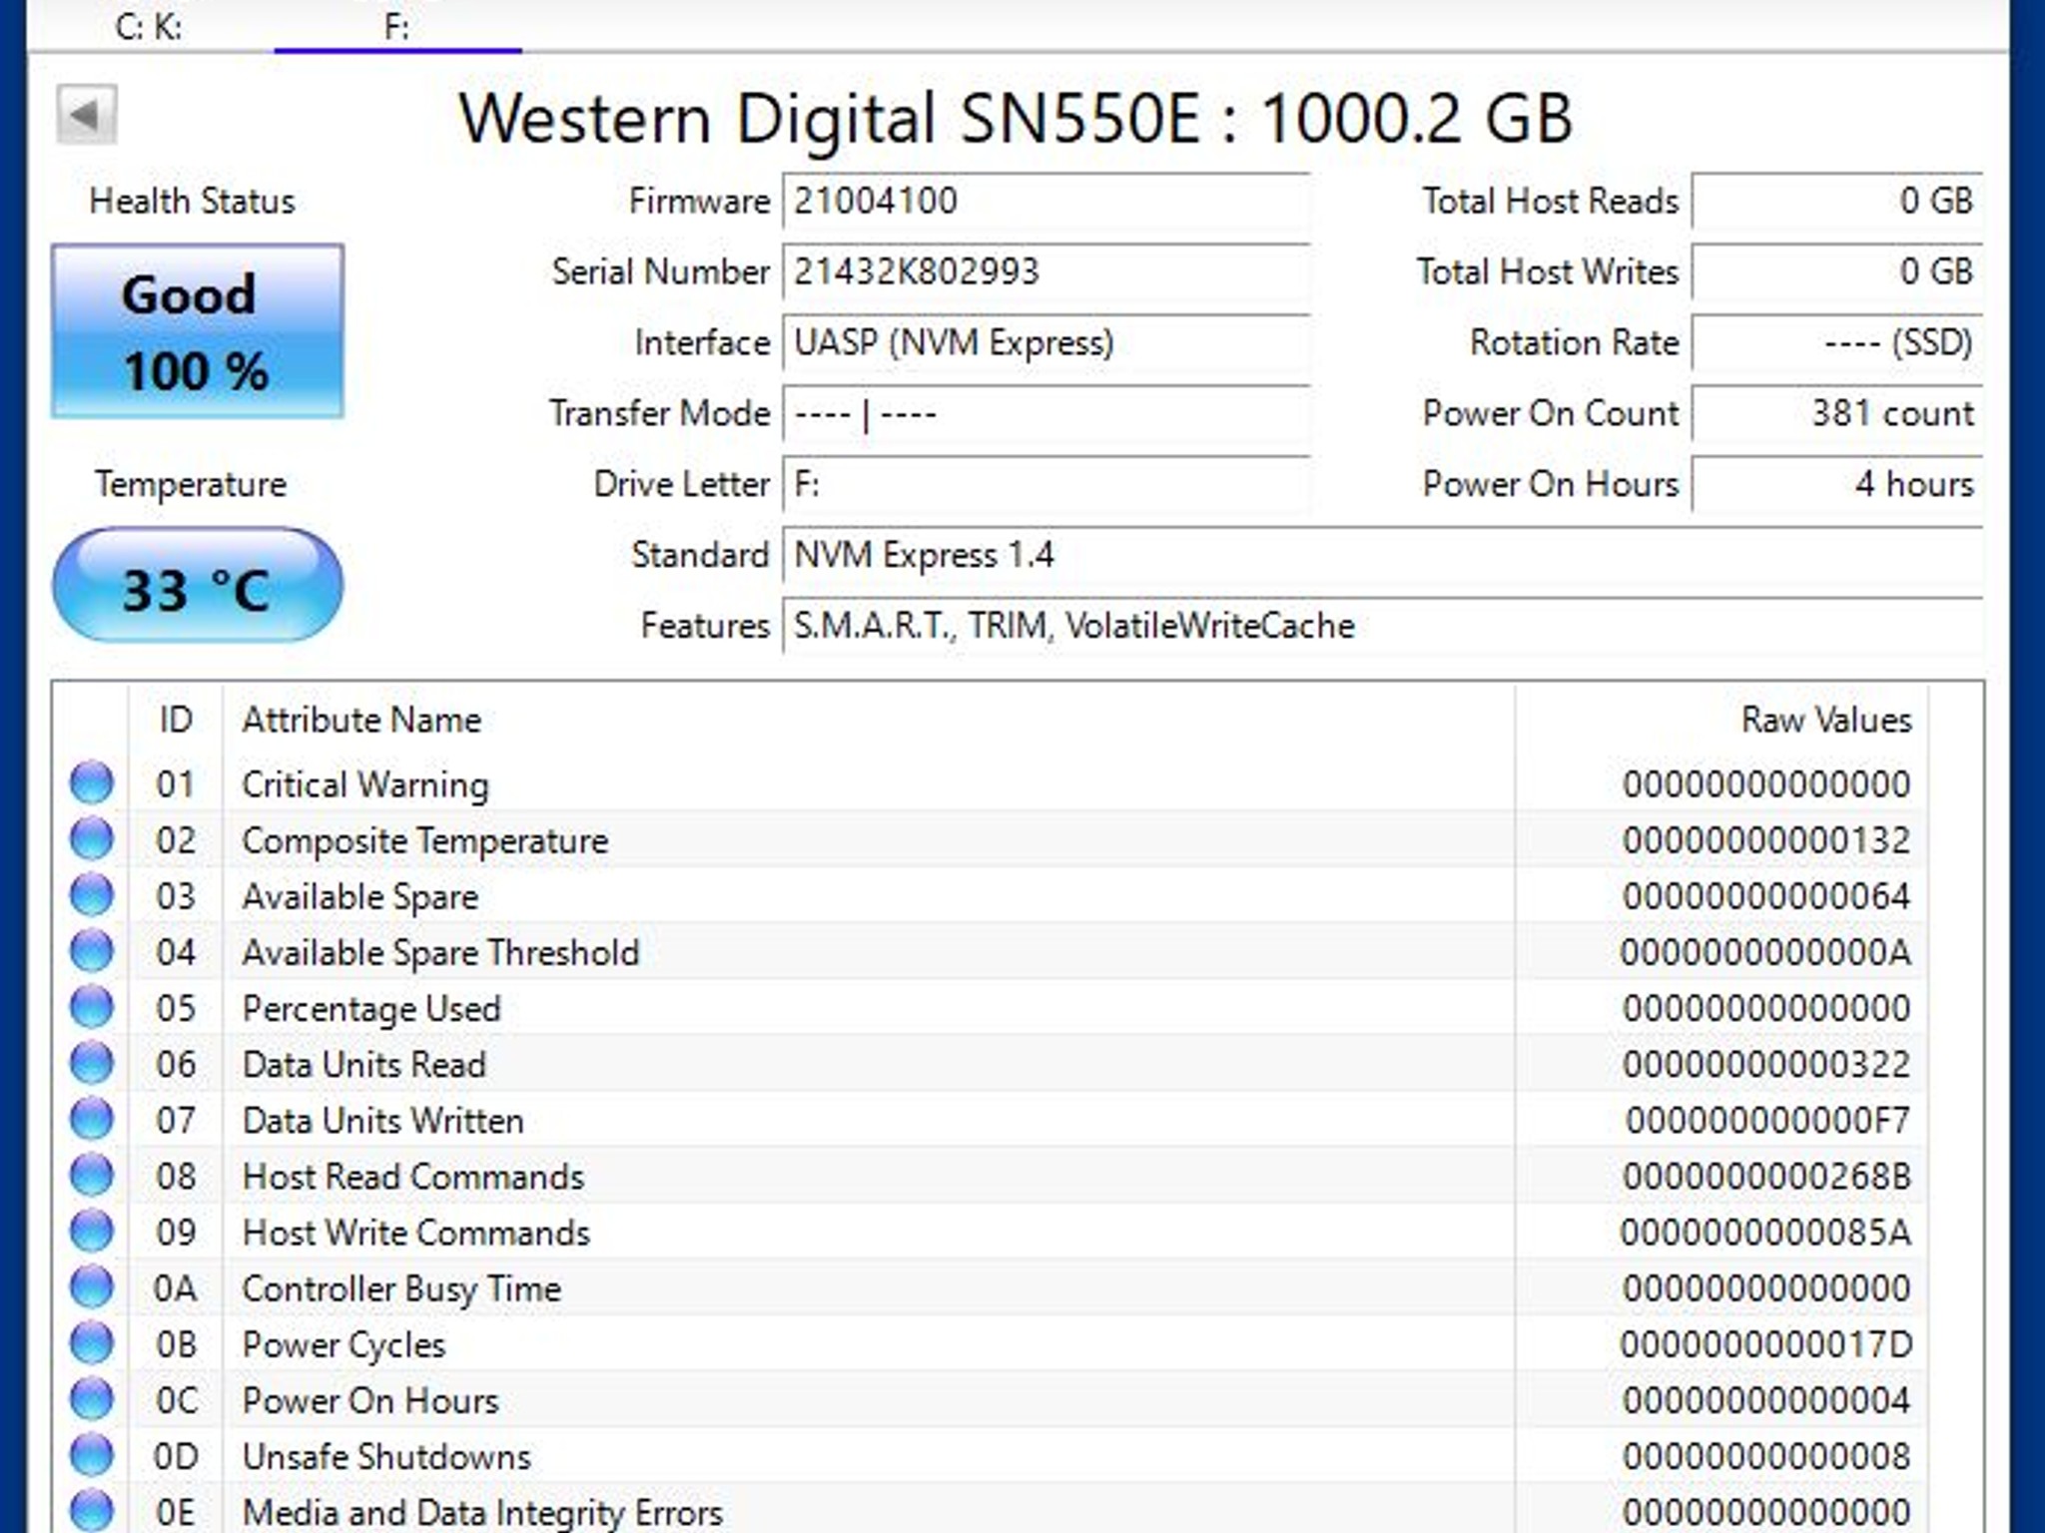Image resolution: width=2045 pixels, height=1533 pixels.
Task: Click raw value 0000000000064
Action: [1766, 896]
